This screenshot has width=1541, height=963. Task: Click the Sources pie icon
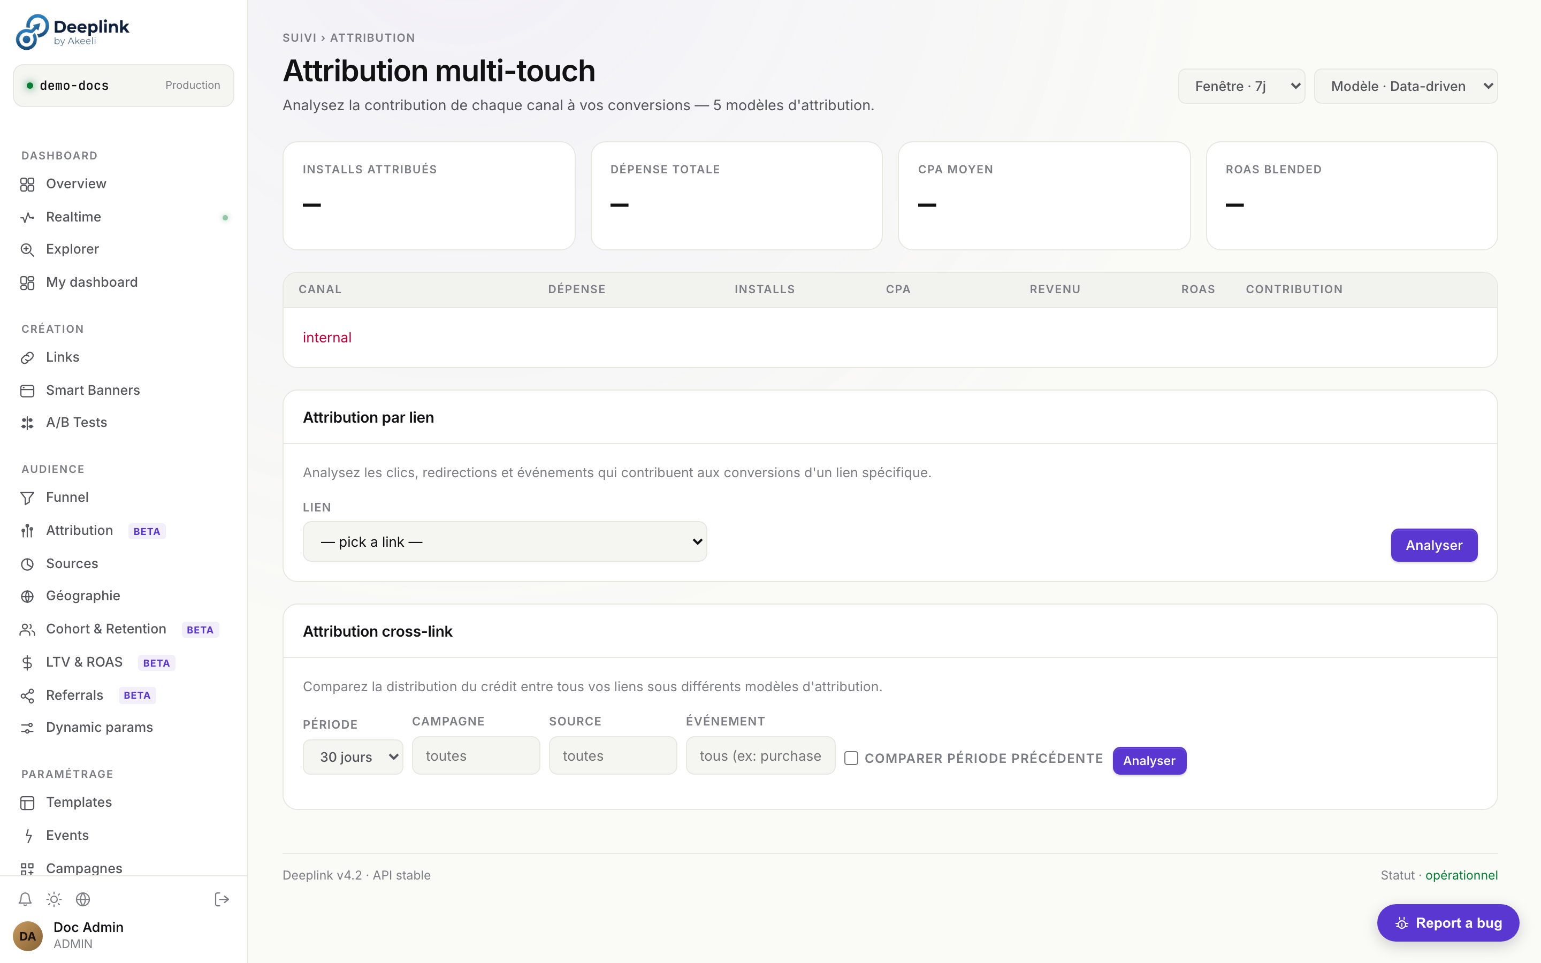pos(27,564)
